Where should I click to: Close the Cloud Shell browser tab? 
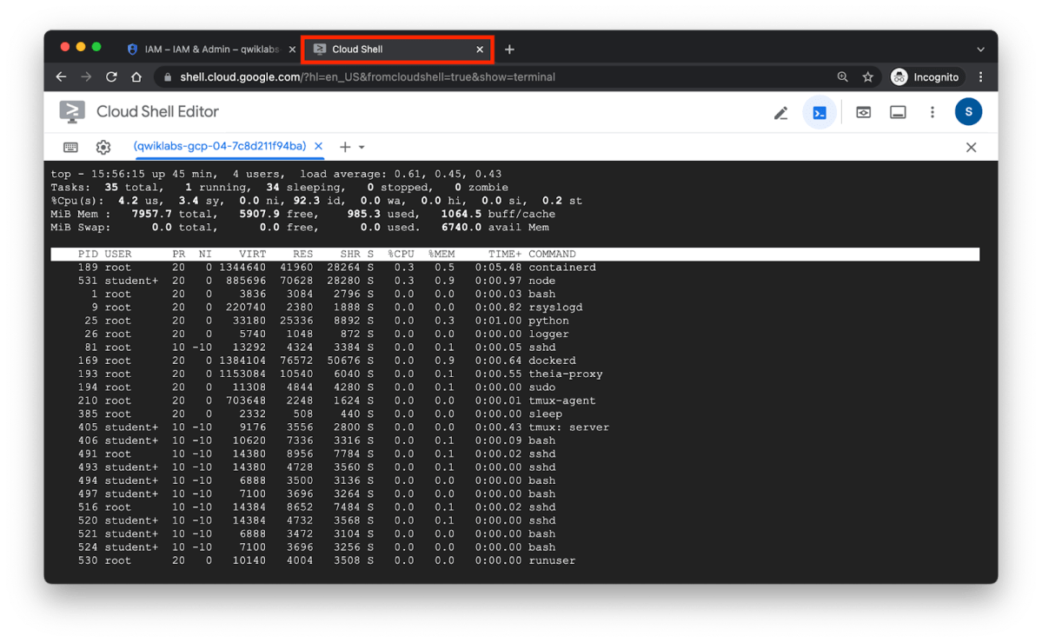(480, 50)
